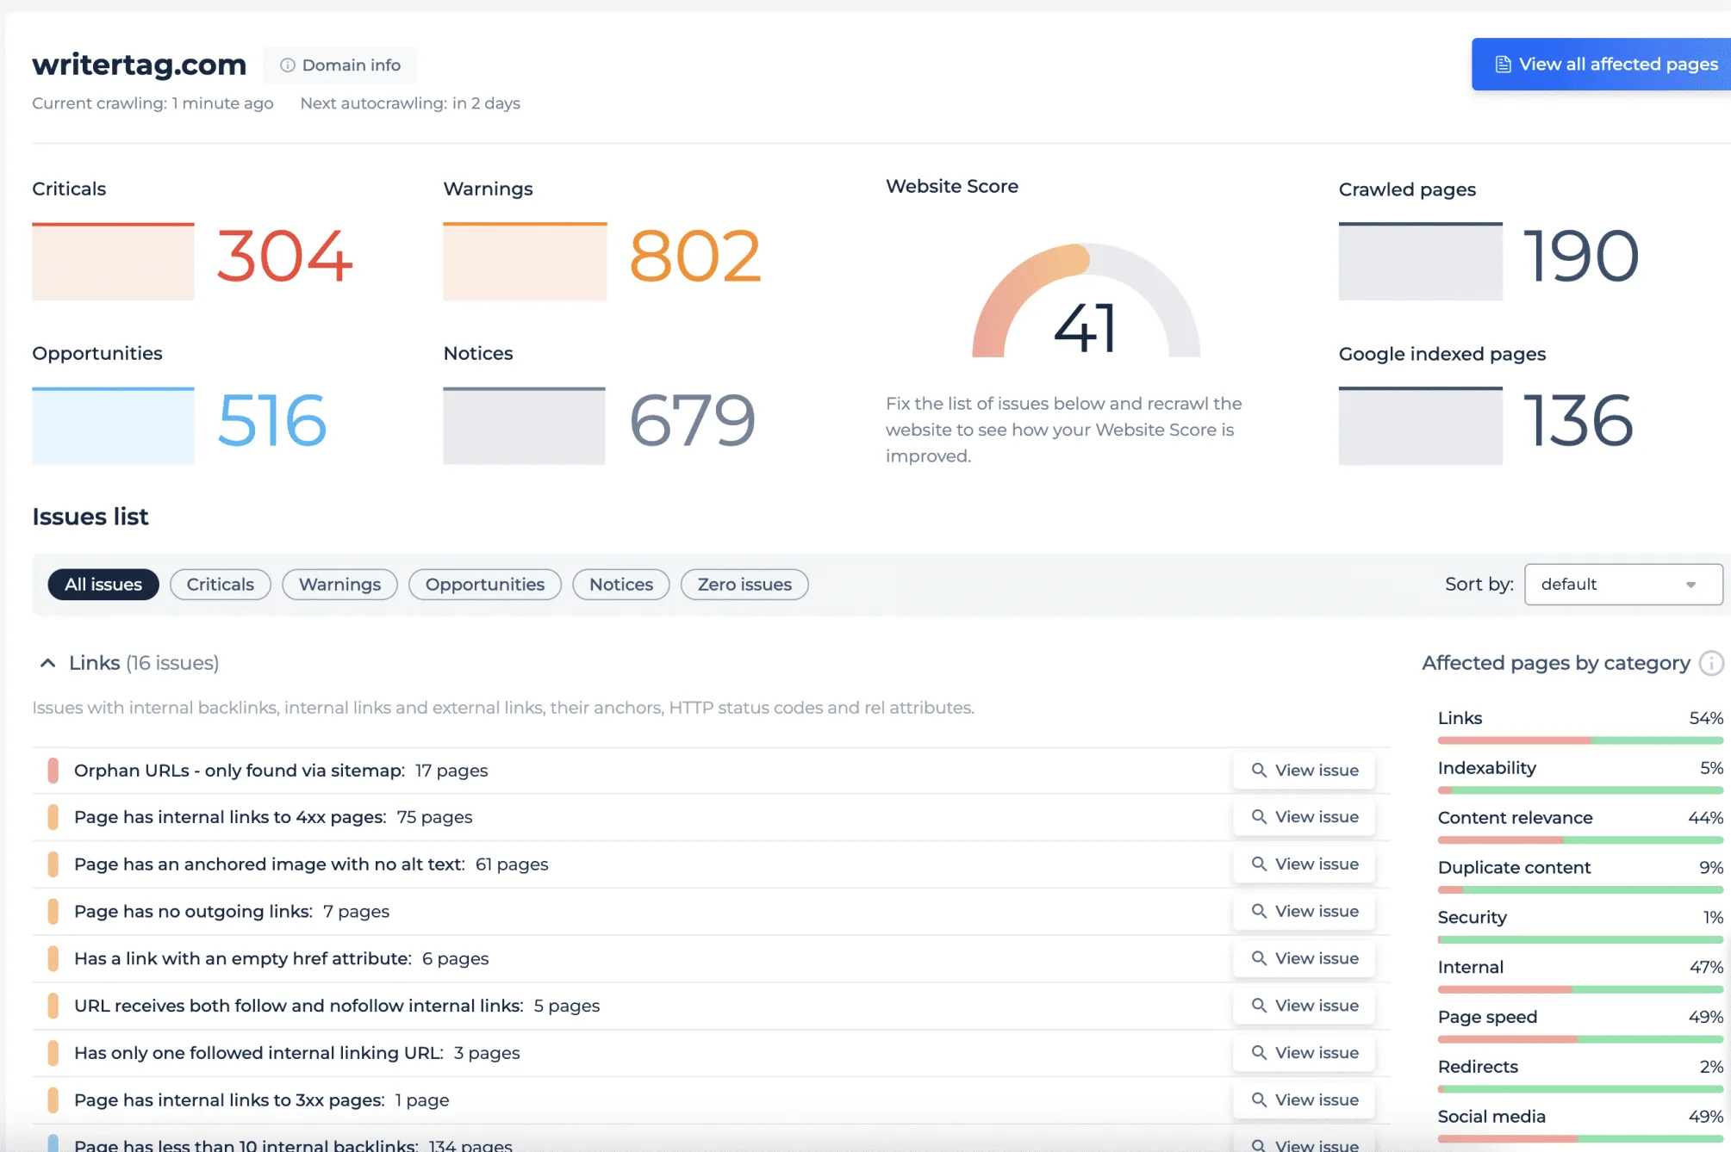1731x1152 pixels.
Task: Click magnifier icon for internal links to 4xx pages
Action: point(1259,816)
